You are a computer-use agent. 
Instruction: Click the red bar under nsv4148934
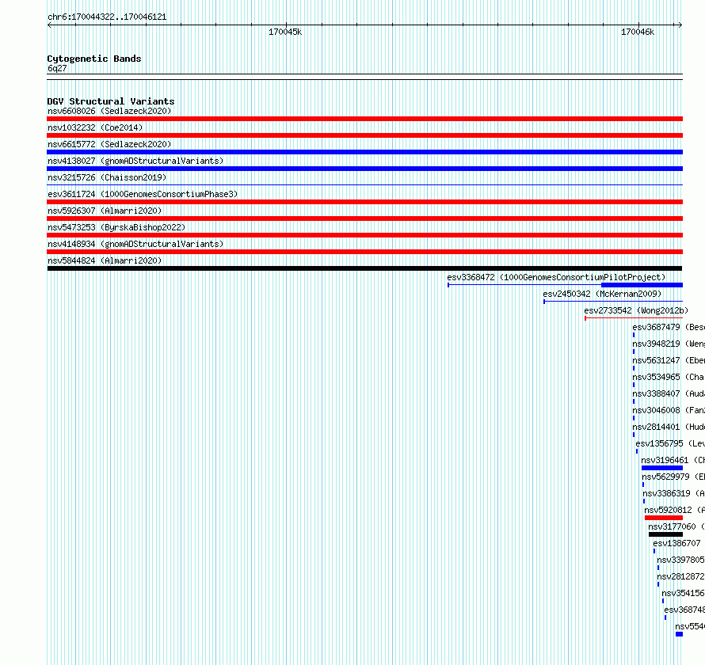click(x=364, y=252)
